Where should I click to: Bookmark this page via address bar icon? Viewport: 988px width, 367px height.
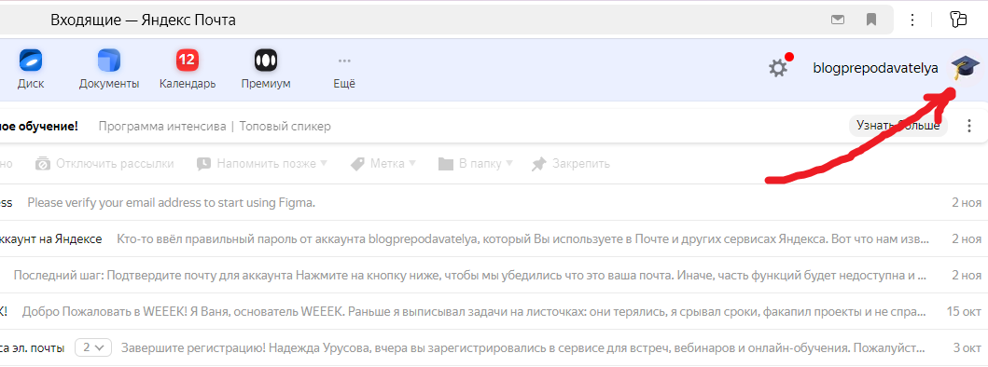pyautogui.click(x=871, y=20)
